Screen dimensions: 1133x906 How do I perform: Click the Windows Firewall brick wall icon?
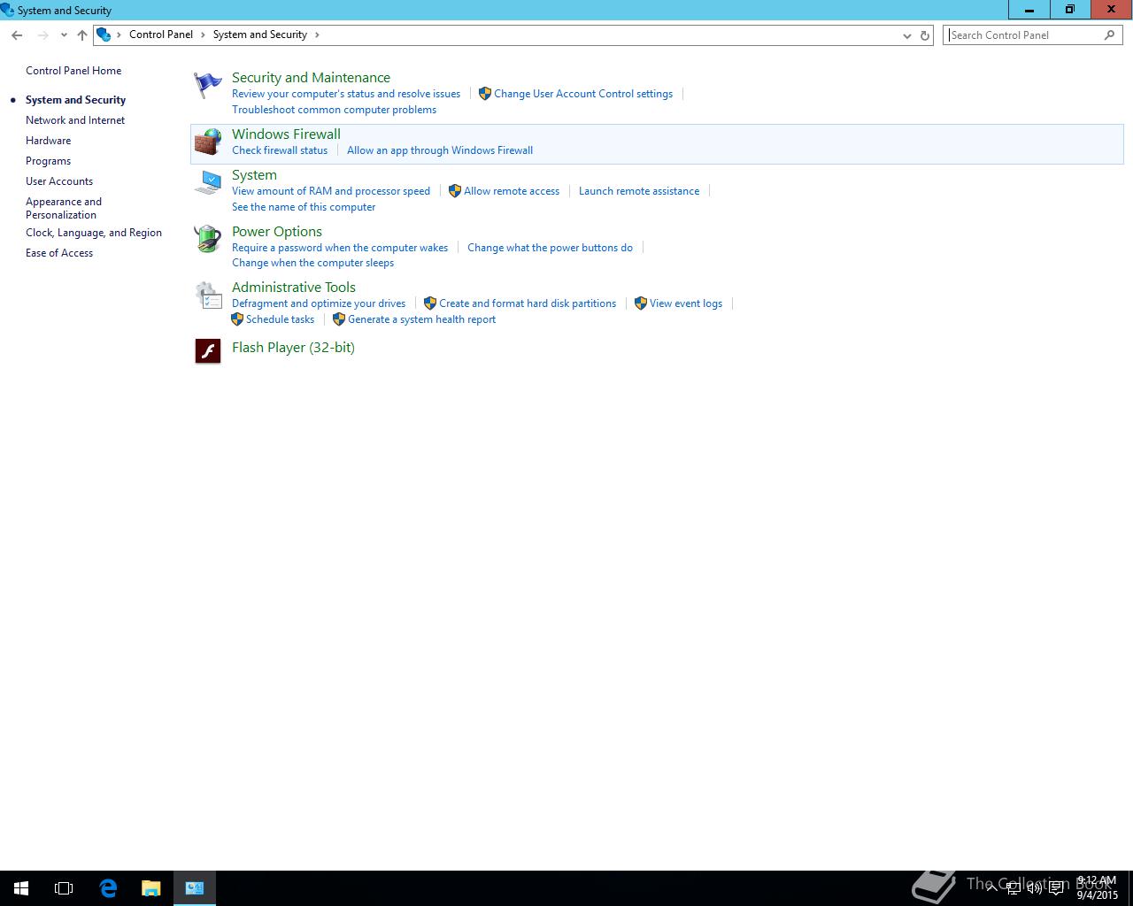208,142
